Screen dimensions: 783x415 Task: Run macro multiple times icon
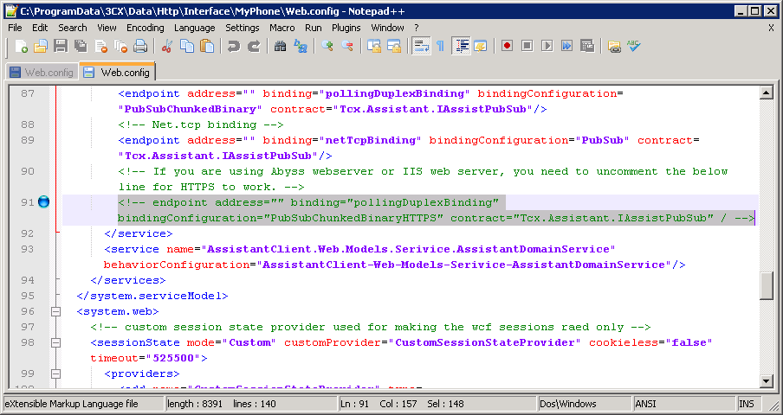click(x=566, y=47)
